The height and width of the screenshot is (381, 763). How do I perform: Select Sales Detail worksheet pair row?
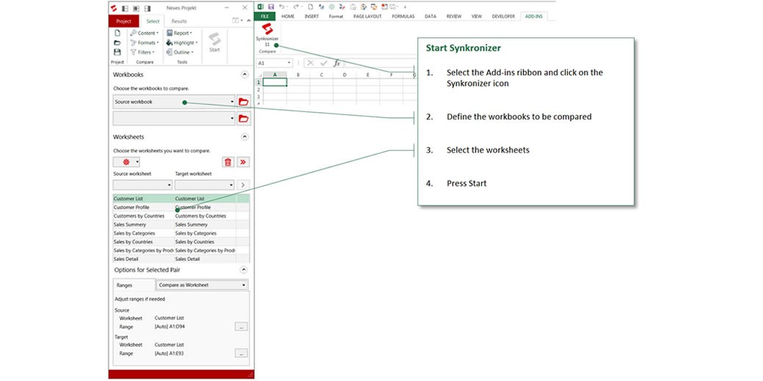point(181,259)
